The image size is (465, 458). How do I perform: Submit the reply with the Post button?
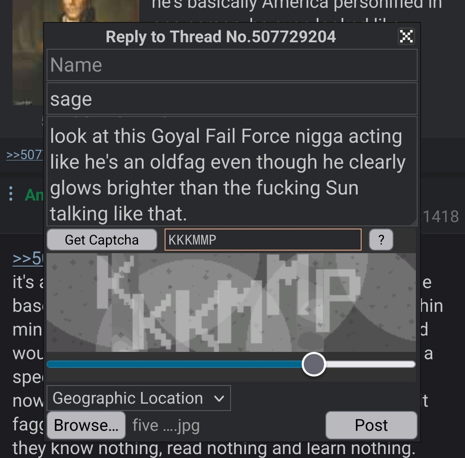(x=371, y=425)
